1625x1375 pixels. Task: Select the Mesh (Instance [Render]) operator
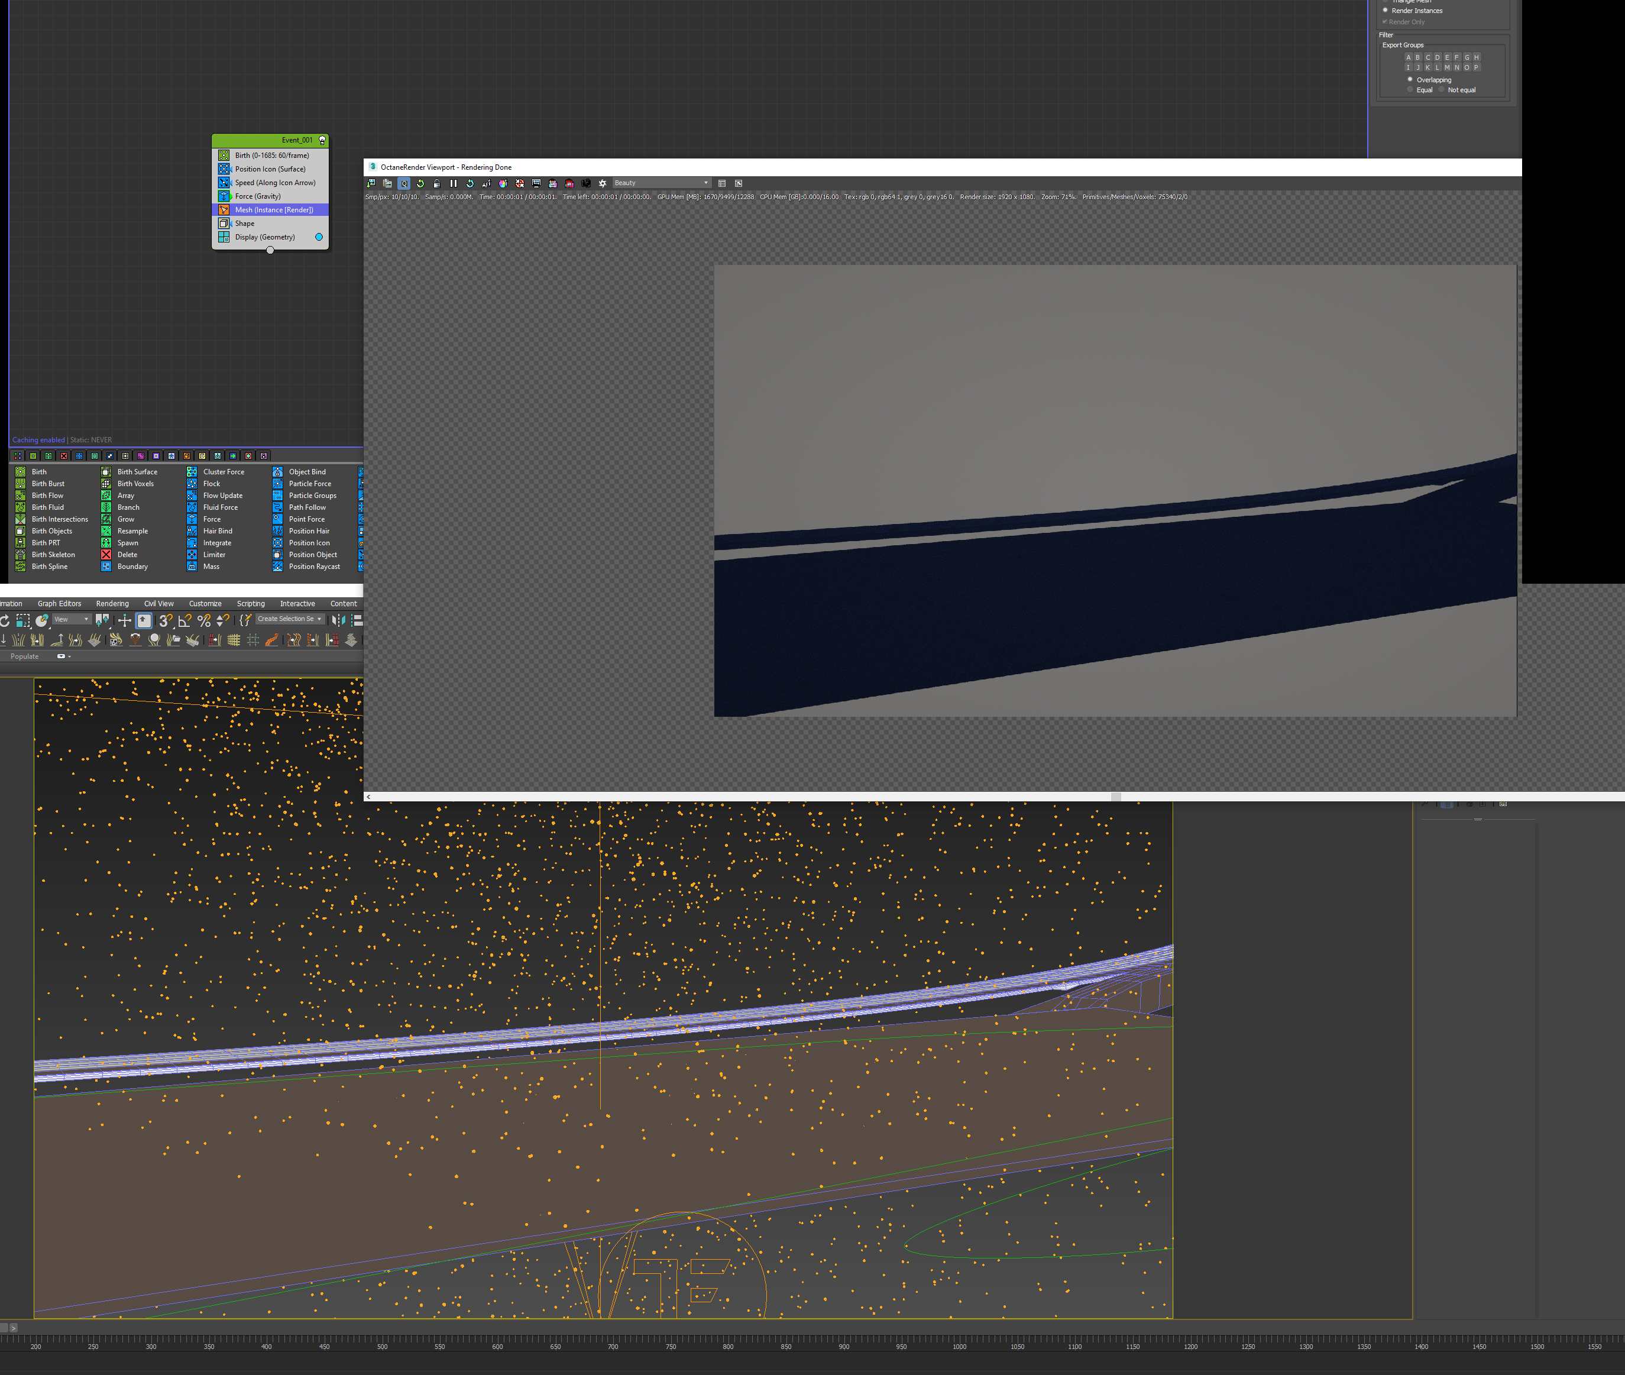pyautogui.click(x=274, y=210)
